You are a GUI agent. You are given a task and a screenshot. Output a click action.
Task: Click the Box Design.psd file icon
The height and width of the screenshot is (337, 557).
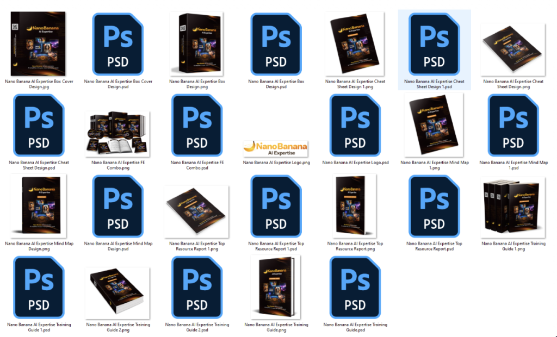click(x=276, y=43)
